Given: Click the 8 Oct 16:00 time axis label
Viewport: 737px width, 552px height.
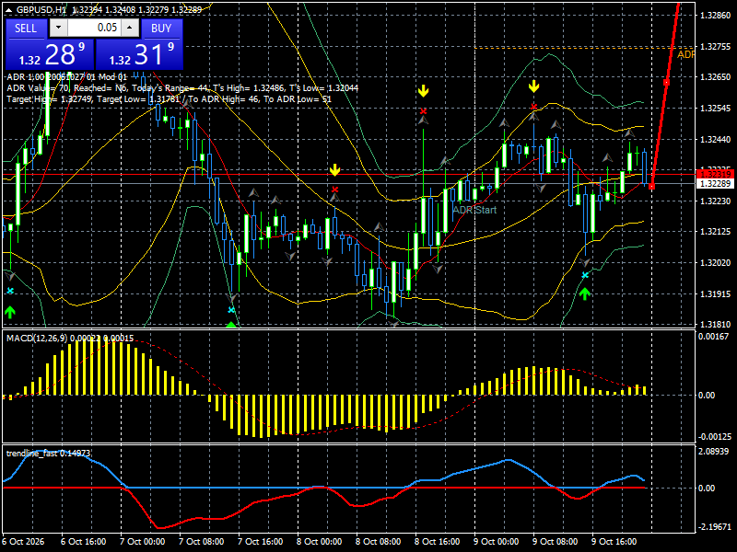Looking at the screenshot, I should click(x=438, y=542).
